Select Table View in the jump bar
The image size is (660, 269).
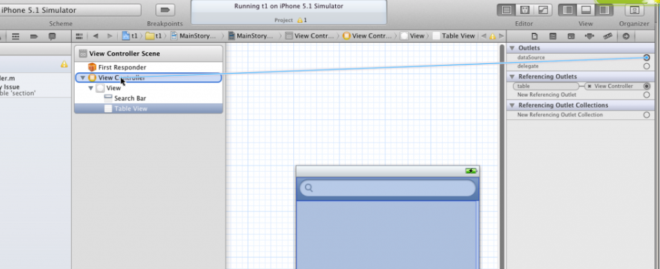(454, 36)
